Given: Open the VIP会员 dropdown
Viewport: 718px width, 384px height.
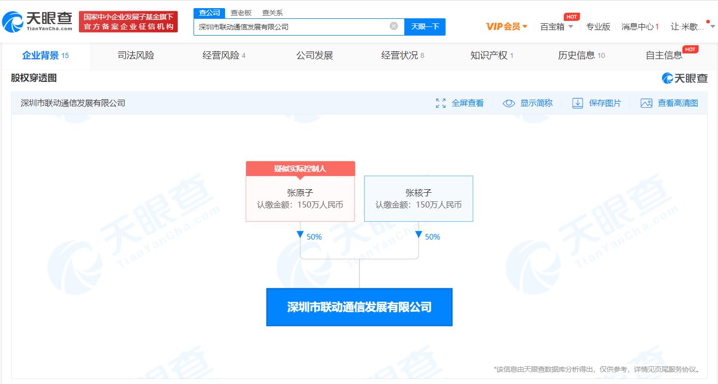Looking at the screenshot, I should 507,26.
